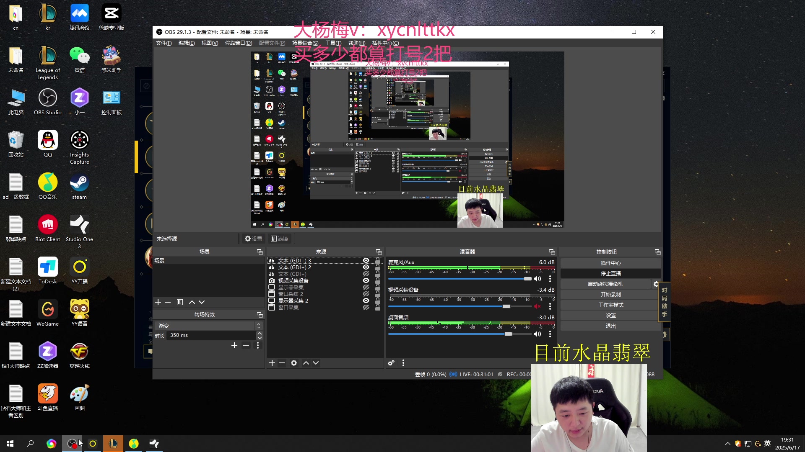Open 麦克风/Aux channel options menu
Screen dimensions: 805x452
pyautogui.click(x=550, y=279)
